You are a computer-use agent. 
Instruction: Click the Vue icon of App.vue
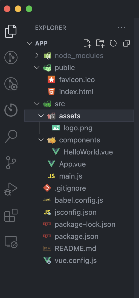pyautogui.click(x=51, y=164)
